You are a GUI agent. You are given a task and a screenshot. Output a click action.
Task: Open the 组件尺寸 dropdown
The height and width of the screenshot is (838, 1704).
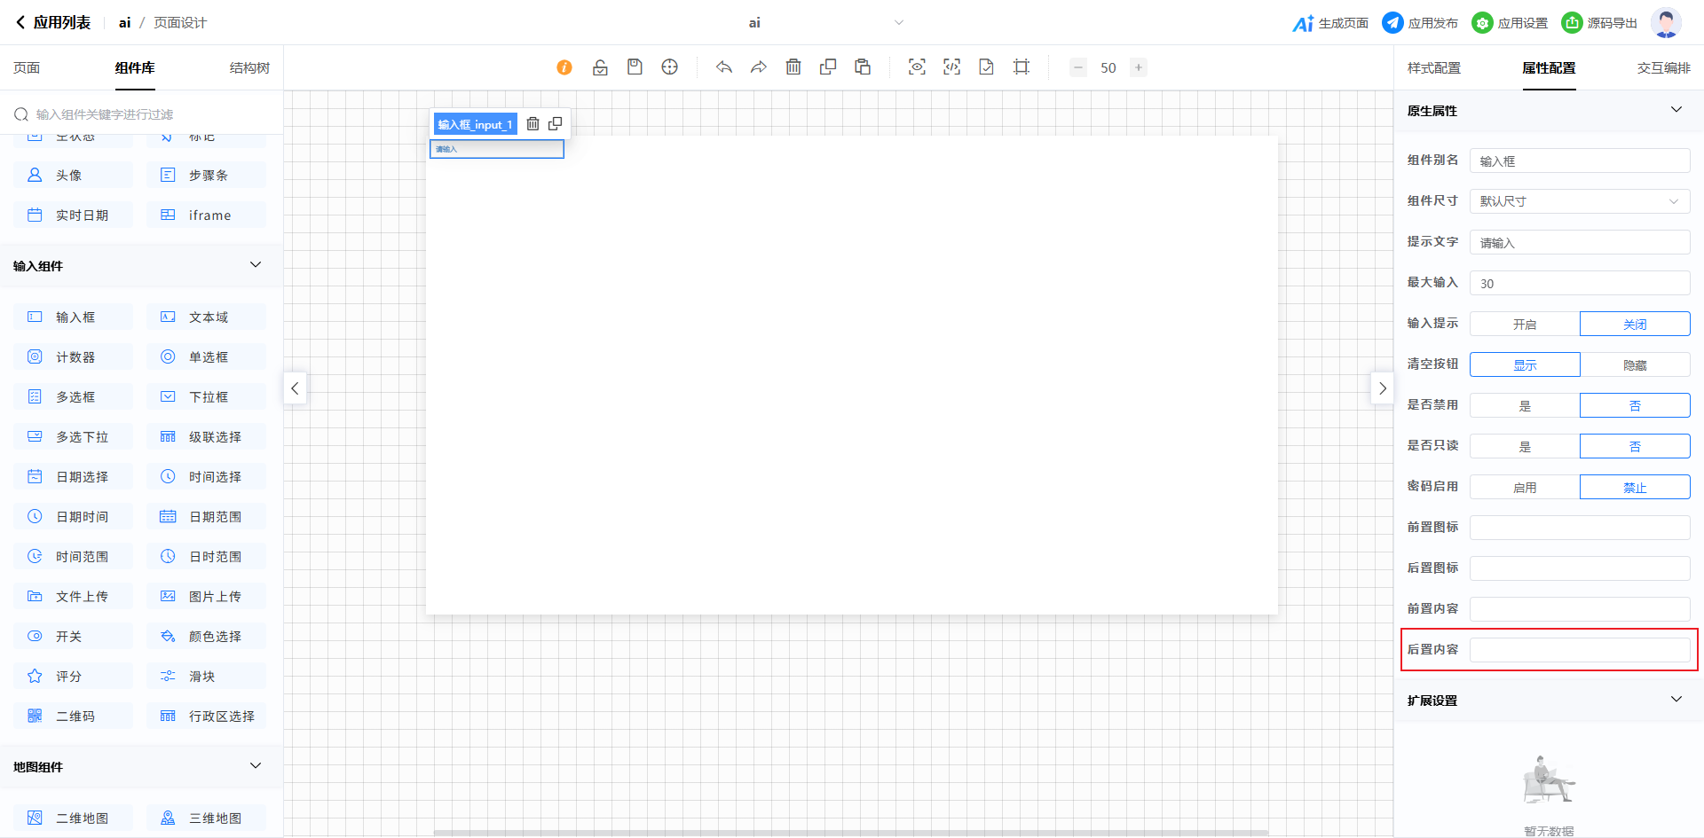[1579, 201]
